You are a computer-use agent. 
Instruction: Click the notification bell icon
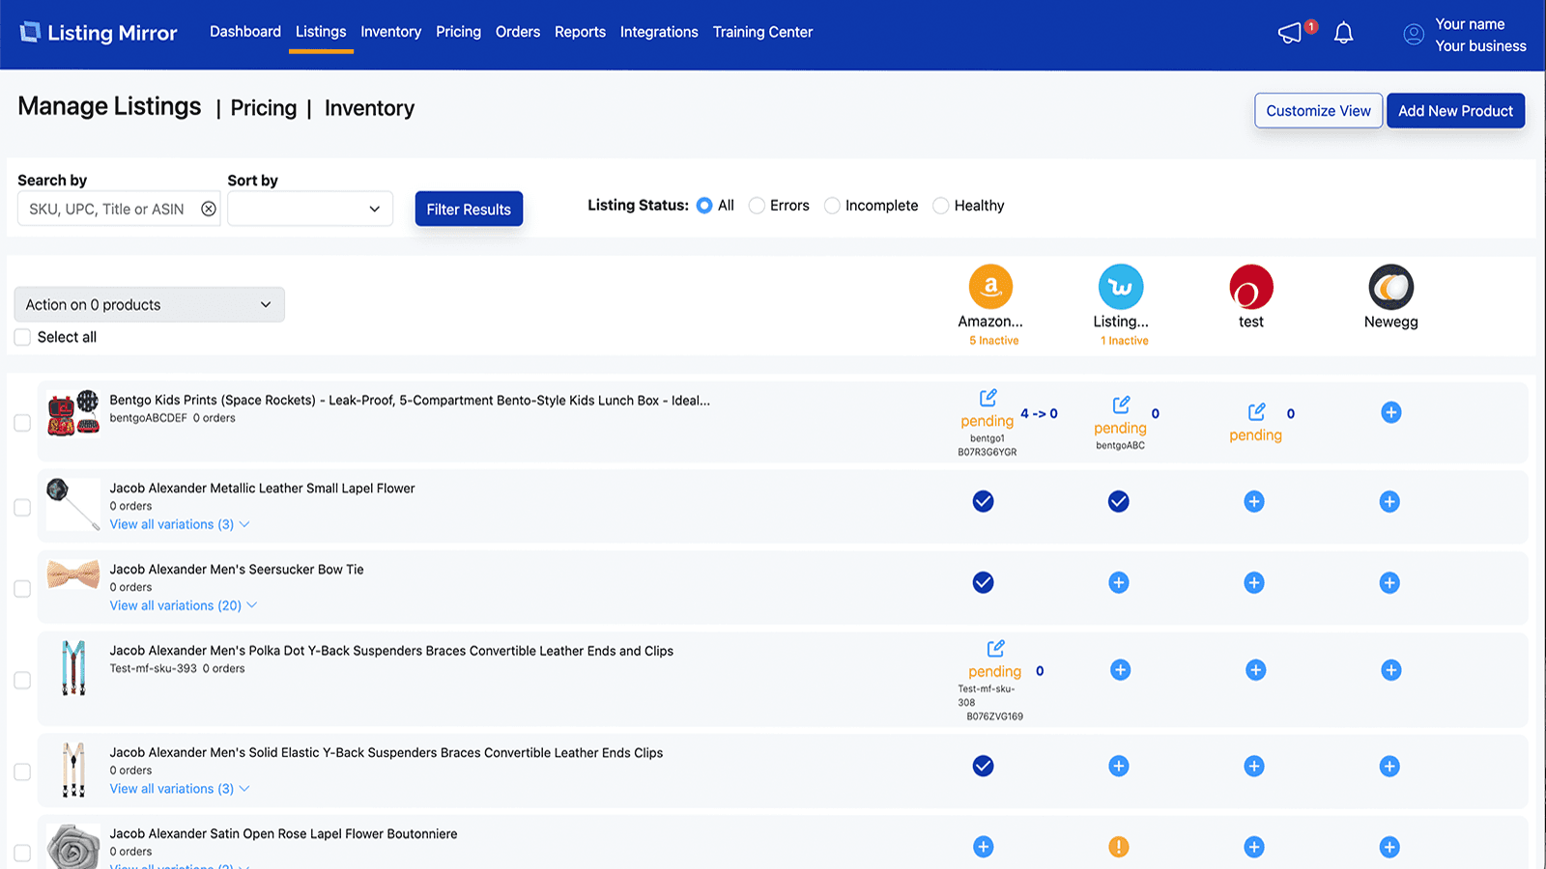[1343, 33]
